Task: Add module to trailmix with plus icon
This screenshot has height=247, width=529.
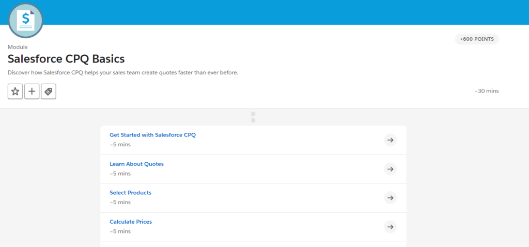Action: pos(32,91)
